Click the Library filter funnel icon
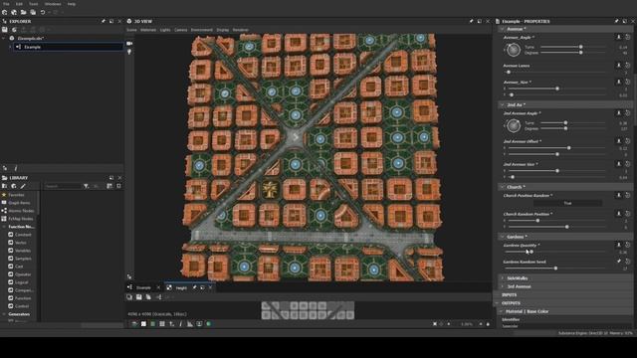This screenshot has width=637, height=358. pyautogui.click(x=87, y=186)
